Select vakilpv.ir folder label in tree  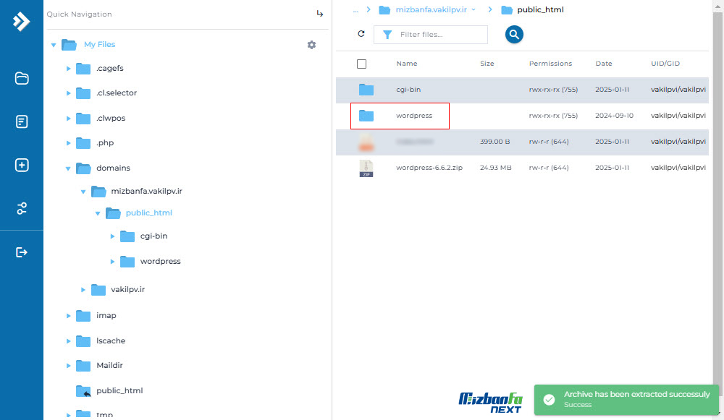[128, 289]
